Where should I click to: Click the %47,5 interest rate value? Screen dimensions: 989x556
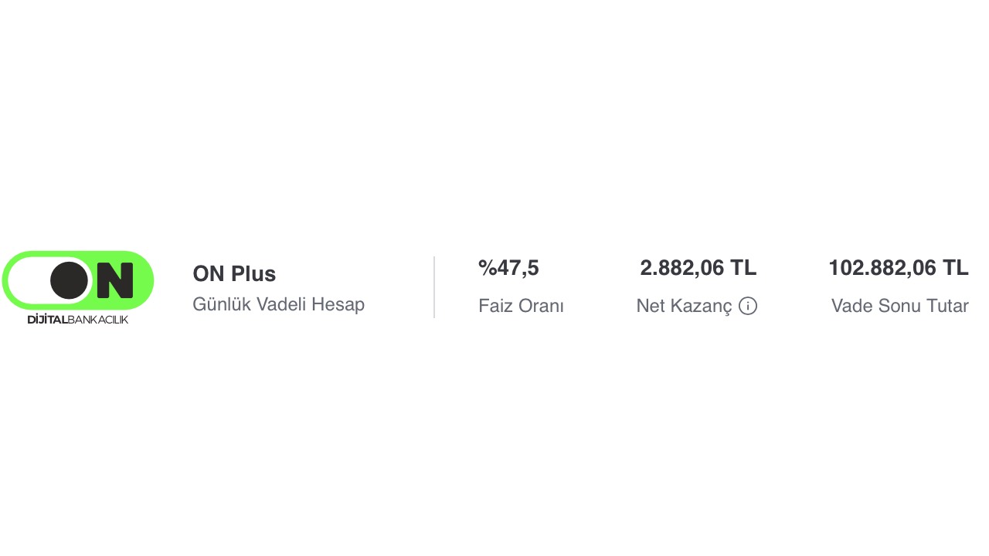click(x=508, y=269)
